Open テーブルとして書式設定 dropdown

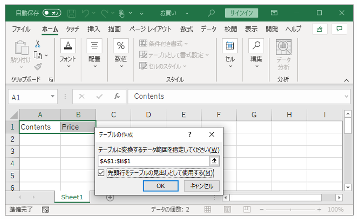click(x=174, y=55)
